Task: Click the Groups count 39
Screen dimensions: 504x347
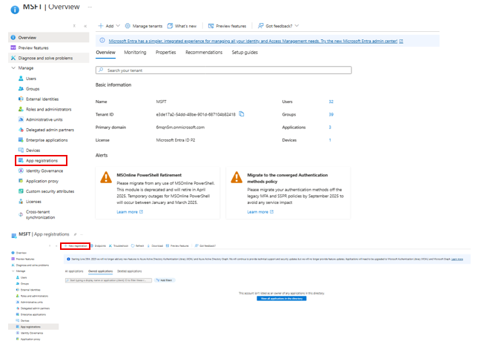Action: point(331,114)
